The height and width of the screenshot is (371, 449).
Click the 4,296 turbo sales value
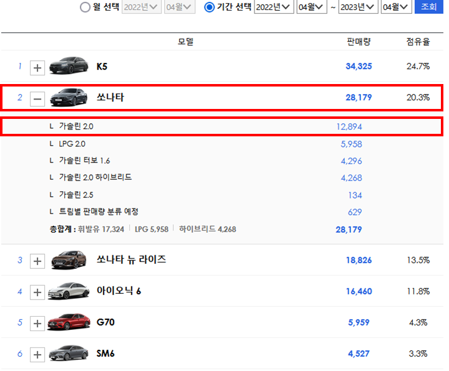[351, 161]
